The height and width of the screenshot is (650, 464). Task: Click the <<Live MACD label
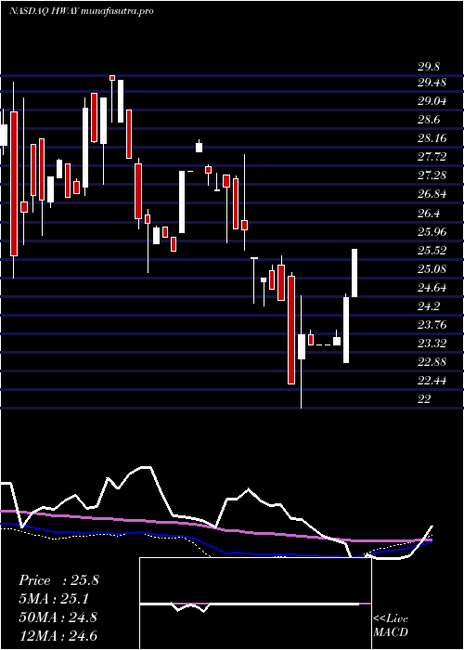click(x=391, y=625)
